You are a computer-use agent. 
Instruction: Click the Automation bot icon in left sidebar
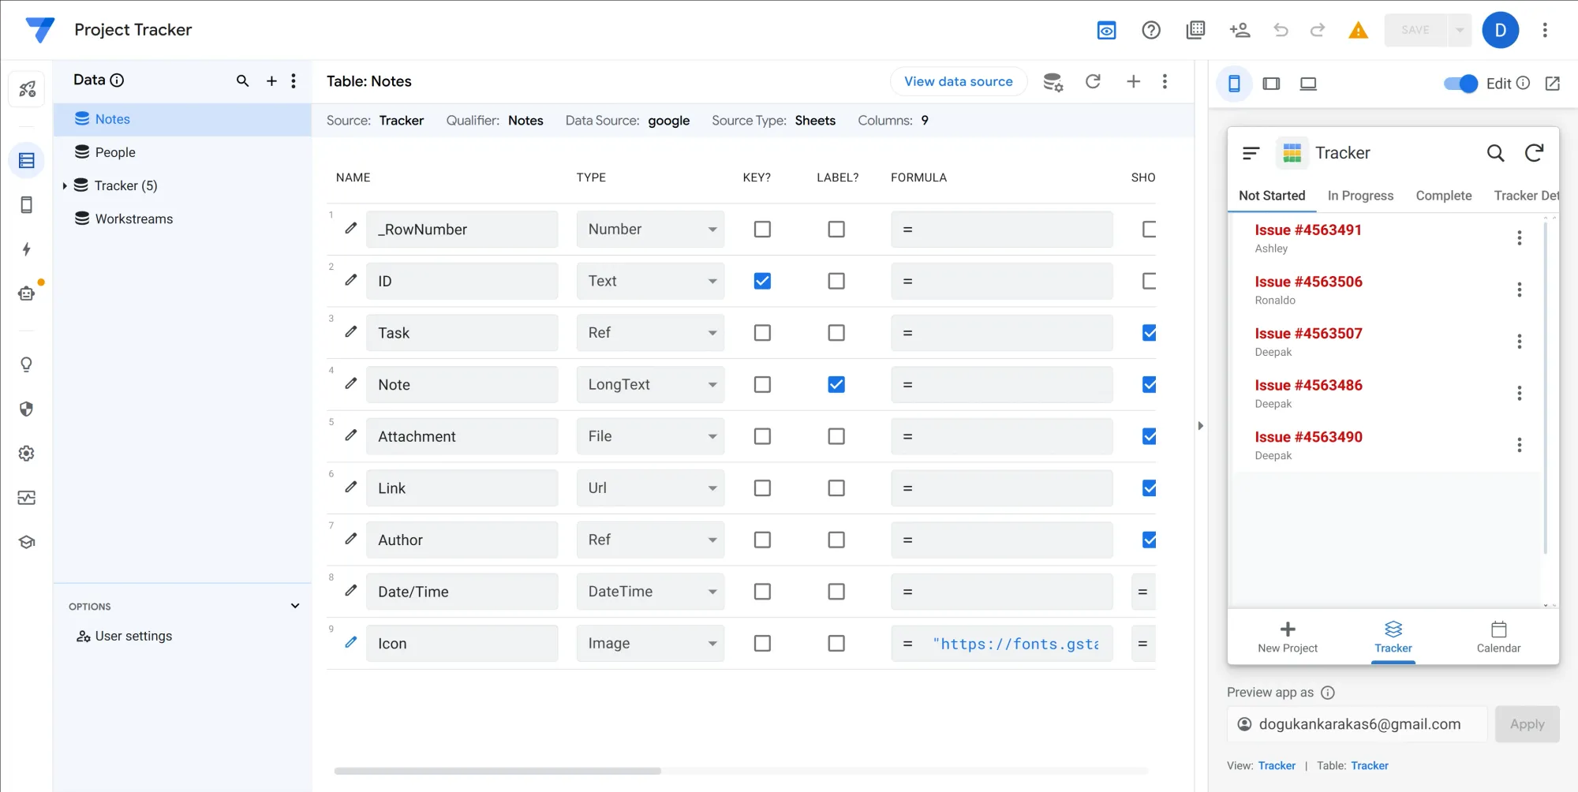click(27, 293)
